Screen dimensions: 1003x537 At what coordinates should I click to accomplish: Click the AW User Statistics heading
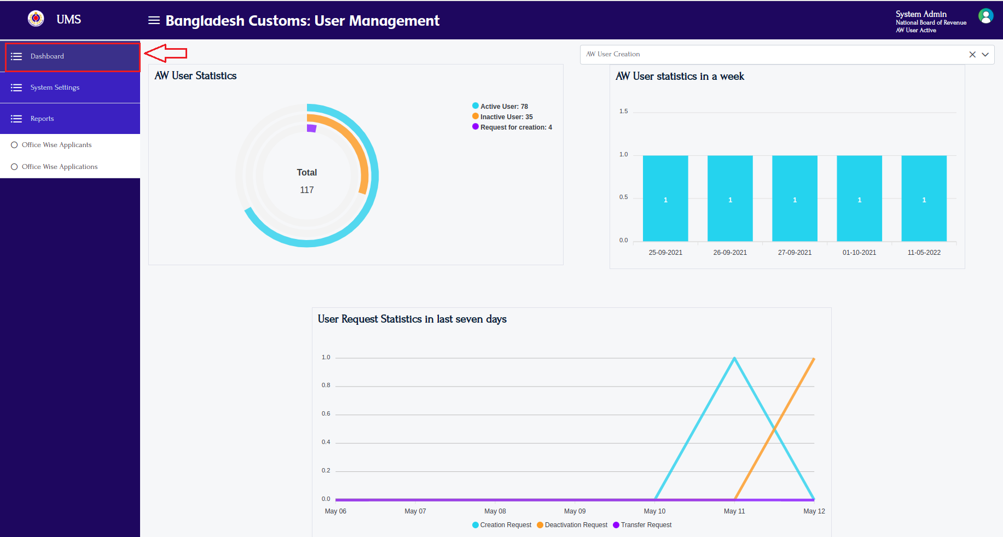tap(195, 76)
